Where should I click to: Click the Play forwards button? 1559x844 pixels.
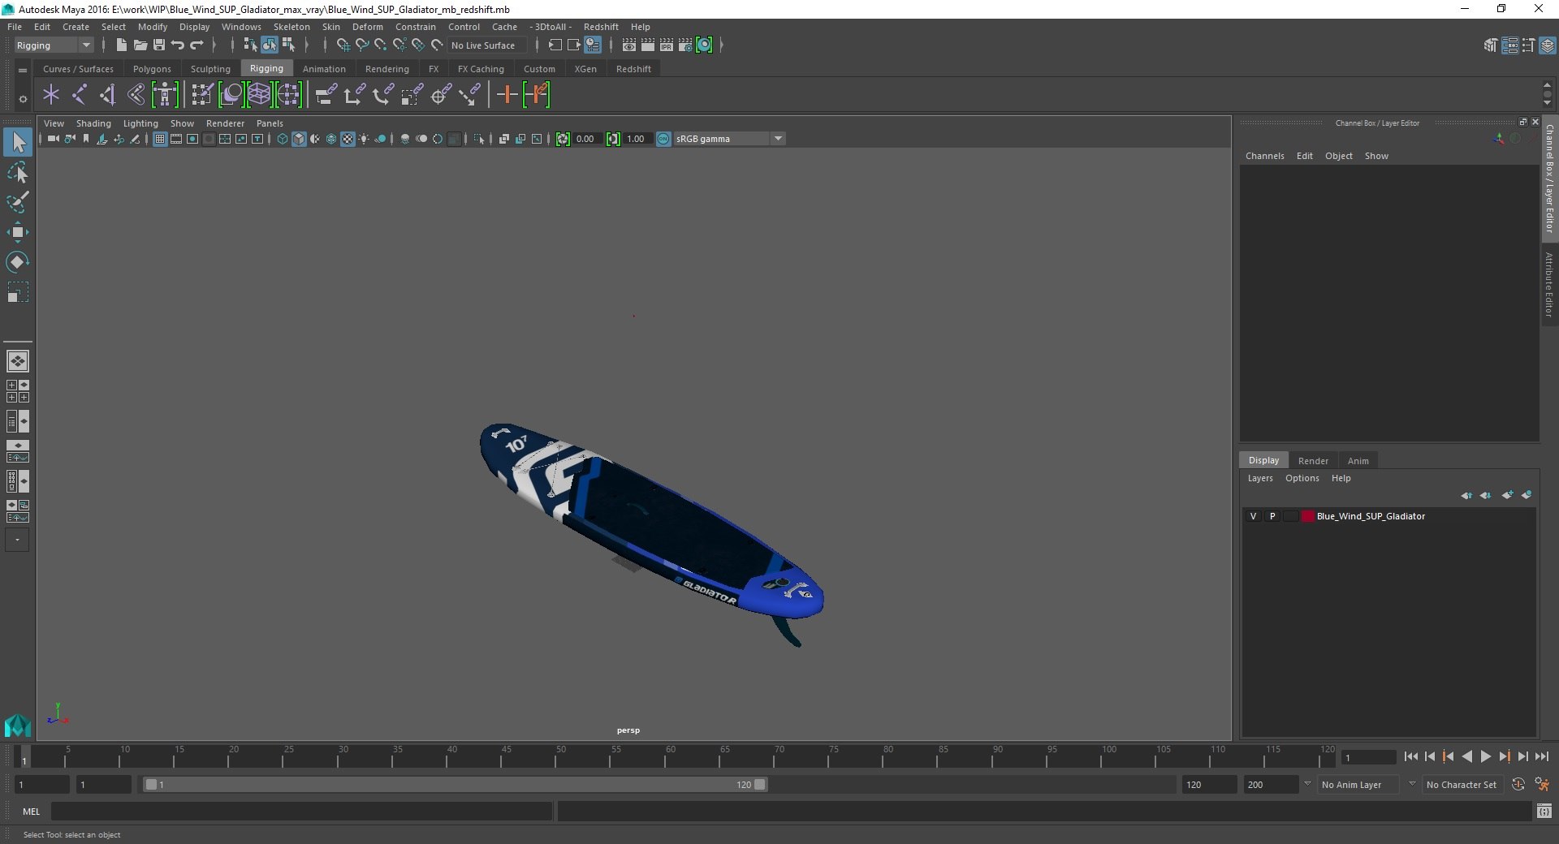(1486, 756)
